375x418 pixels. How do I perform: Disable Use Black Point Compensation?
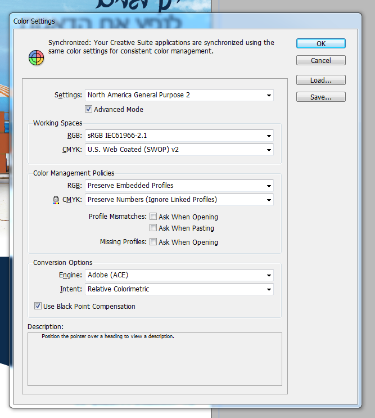(x=38, y=306)
